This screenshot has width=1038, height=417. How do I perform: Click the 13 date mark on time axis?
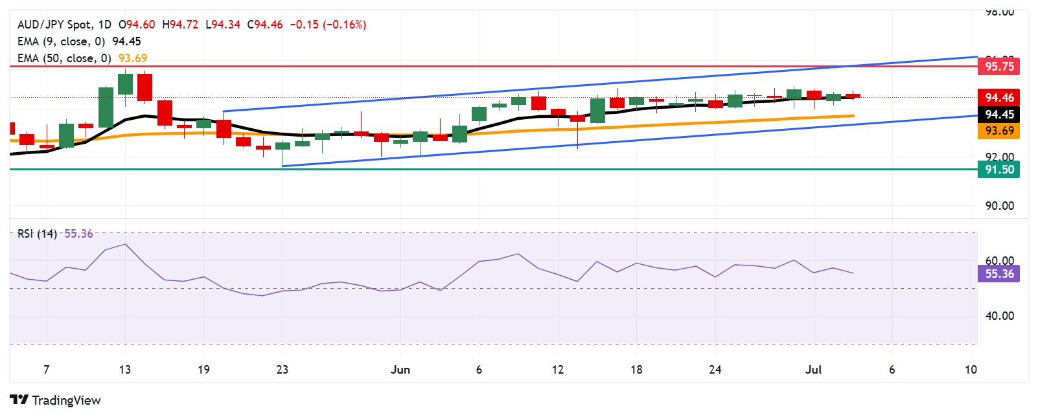click(x=125, y=370)
